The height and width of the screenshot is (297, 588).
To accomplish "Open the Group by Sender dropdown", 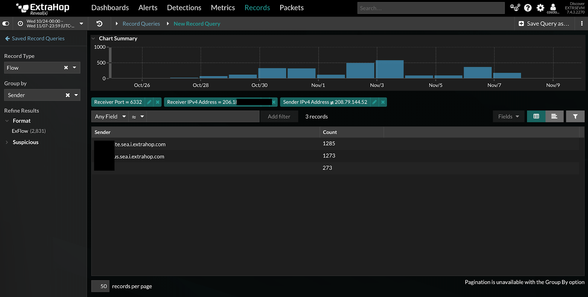I will 76,95.
